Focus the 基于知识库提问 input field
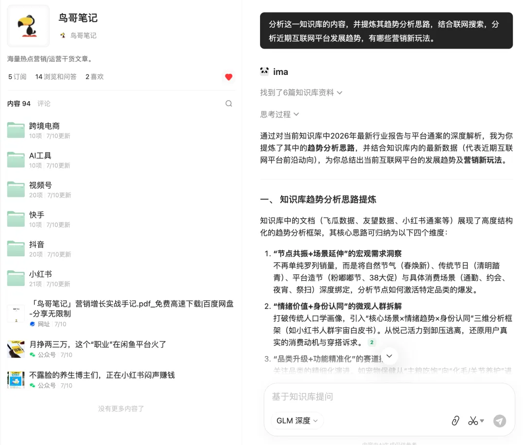This screenshot has width=525, height=445. pyautogui.click(x=389, y=397)
